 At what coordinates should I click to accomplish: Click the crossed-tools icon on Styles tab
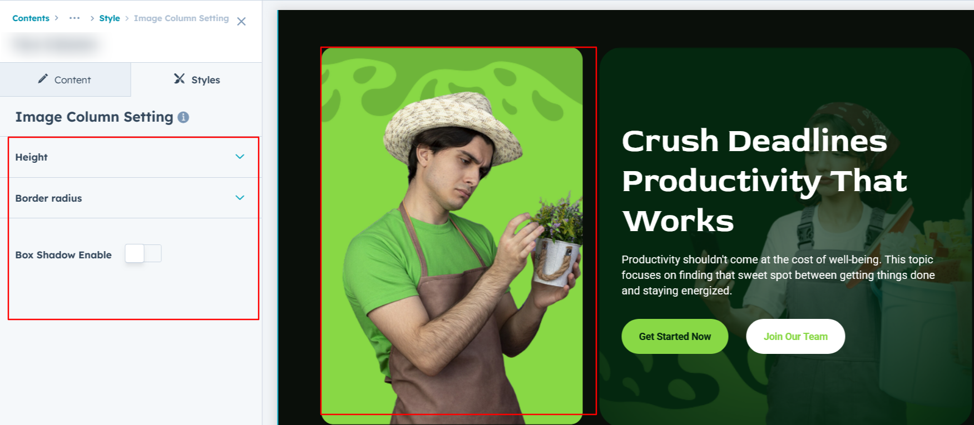[x=179, y=78]
